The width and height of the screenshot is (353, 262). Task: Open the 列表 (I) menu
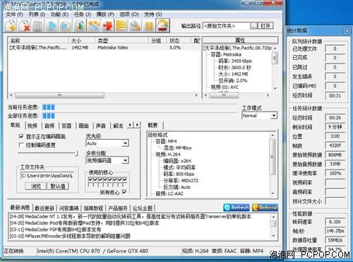point(37,14)
